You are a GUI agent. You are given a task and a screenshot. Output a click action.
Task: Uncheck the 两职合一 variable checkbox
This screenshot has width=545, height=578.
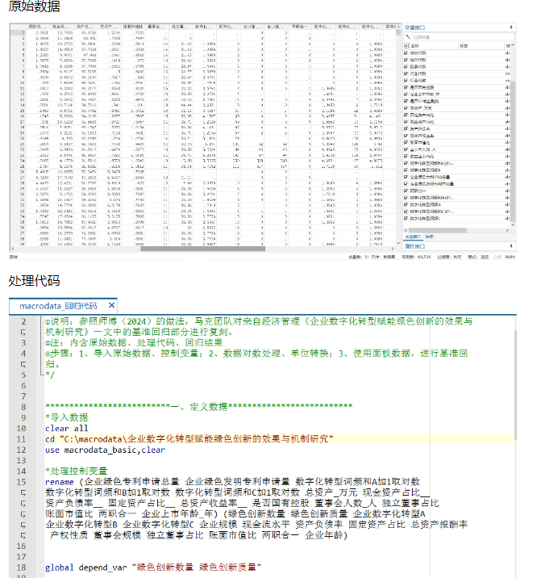(406, 191)
